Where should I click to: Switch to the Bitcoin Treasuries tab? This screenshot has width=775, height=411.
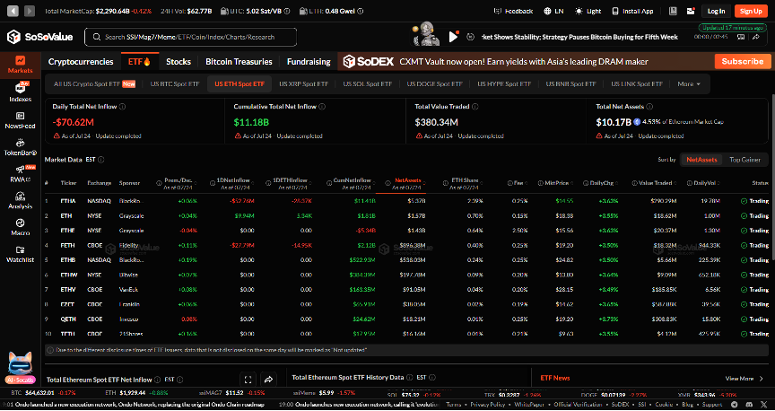[239, 62]
